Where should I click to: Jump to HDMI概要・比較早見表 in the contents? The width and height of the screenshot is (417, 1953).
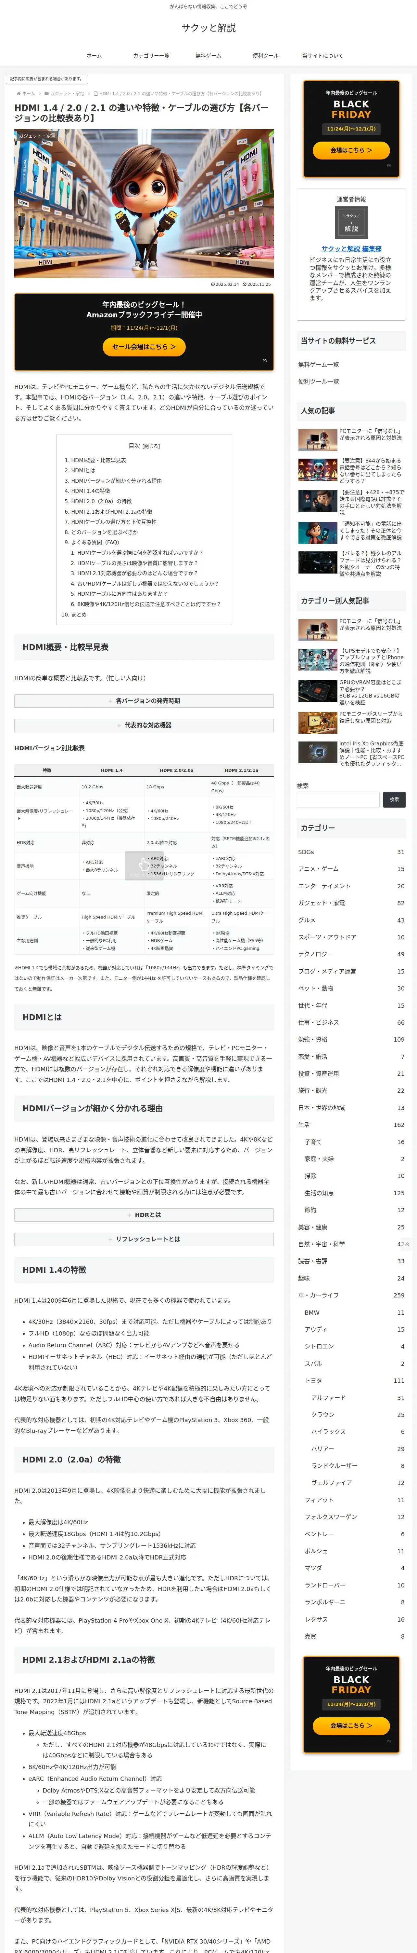coord(98,460)
